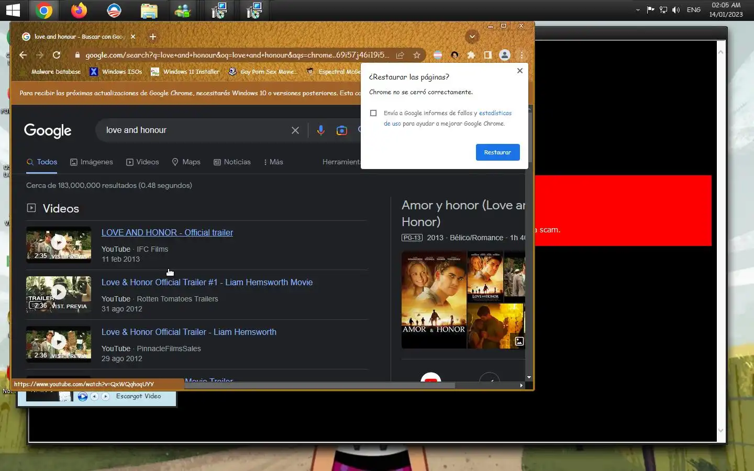Image resolution: width=754 pixels, height=471 pixels.
Task: Click the round face avatar extension icon
Action: (454, 55)
